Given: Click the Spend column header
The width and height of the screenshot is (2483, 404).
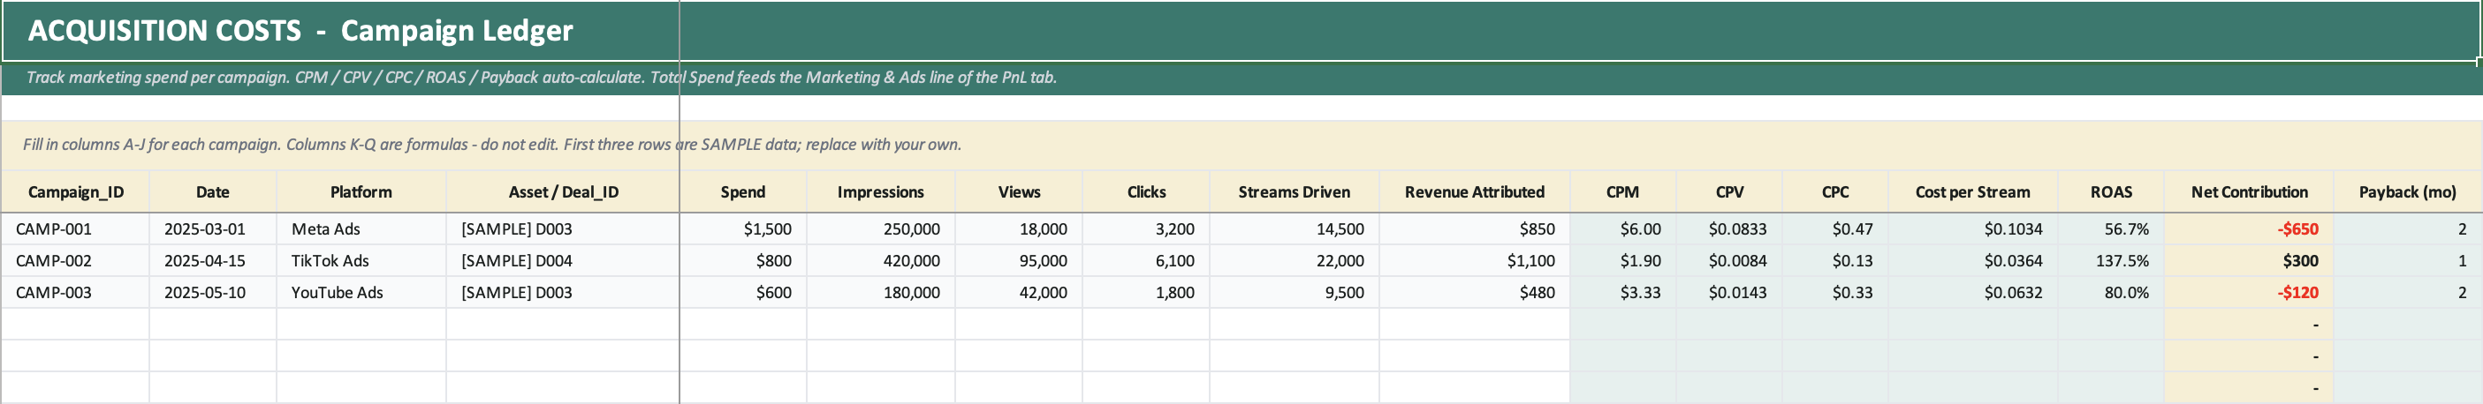Looking at the screenshot, I should tap(743, 192).
